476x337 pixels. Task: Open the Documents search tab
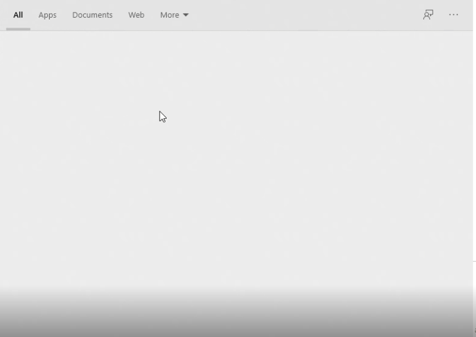[x=92, y=15]
